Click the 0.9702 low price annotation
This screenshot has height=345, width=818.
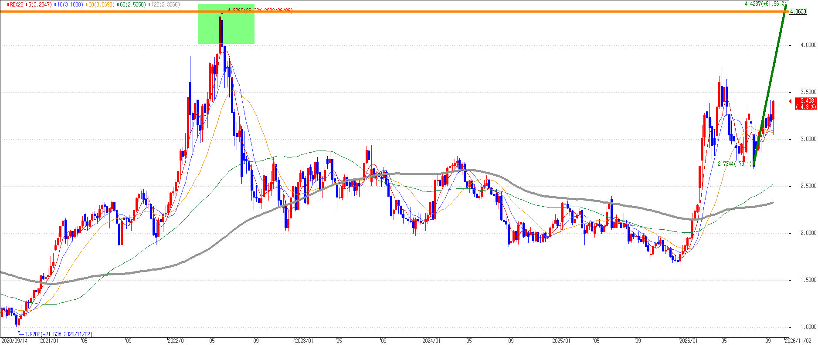click(x=58, y=334)
